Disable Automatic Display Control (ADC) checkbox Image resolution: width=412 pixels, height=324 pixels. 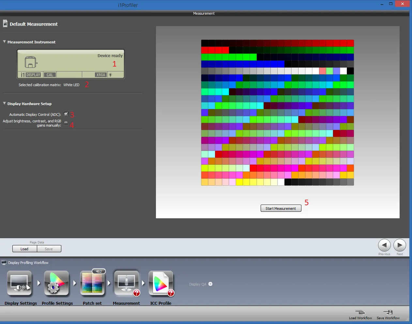point(66,114)
